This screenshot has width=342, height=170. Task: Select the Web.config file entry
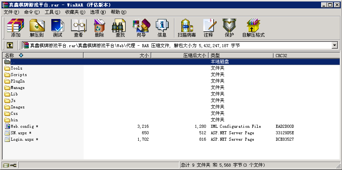(22, 126)
